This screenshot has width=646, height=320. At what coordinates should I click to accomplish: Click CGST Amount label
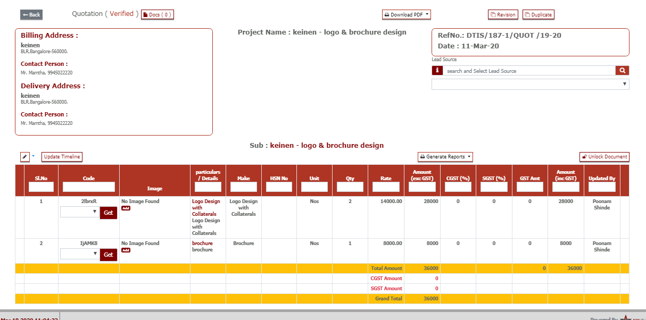(386, 279)
